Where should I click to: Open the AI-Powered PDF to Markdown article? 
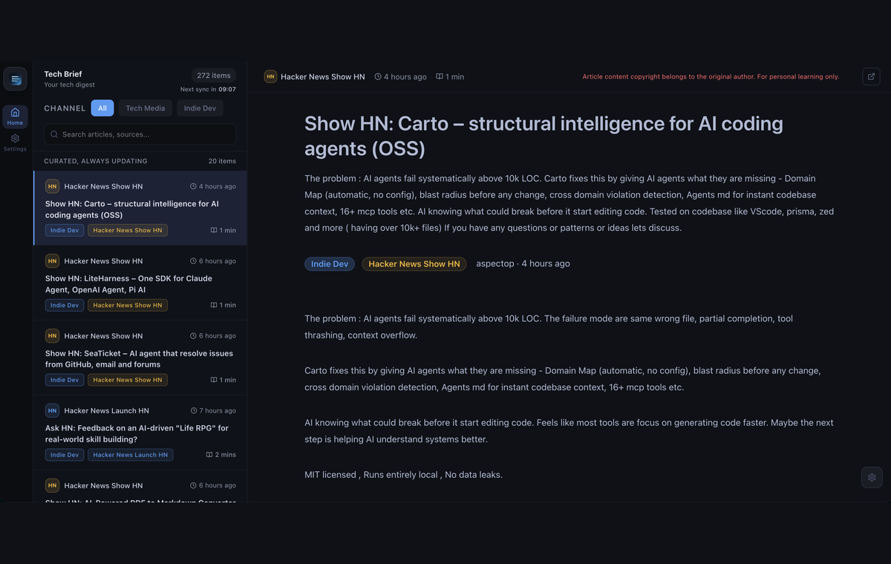(140, 486)
